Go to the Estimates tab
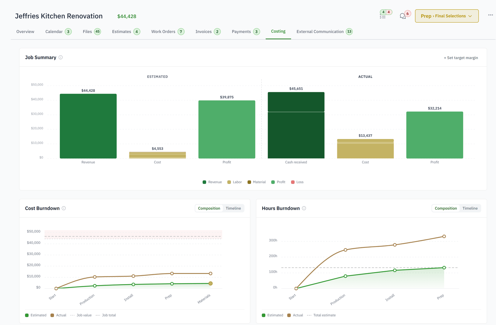The image size is (496, 325). point(126,32)
